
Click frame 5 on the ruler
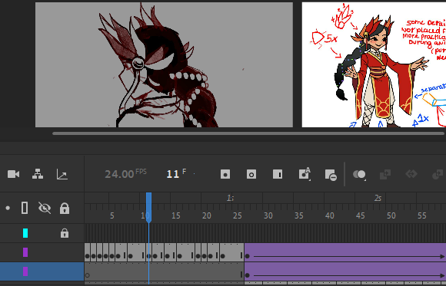pyautogui.click(x=112, y=215)
